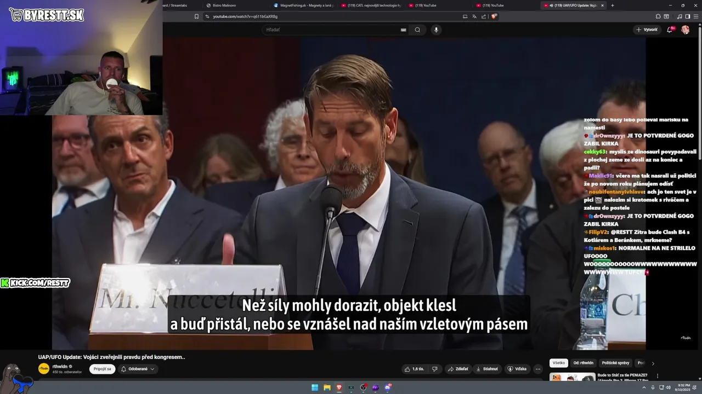Screen dimensions: 702x394
Task: Open the on-screen keyboard icon in search
Action: 404,30
